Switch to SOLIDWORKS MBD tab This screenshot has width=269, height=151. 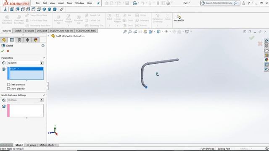click(86, 31)
